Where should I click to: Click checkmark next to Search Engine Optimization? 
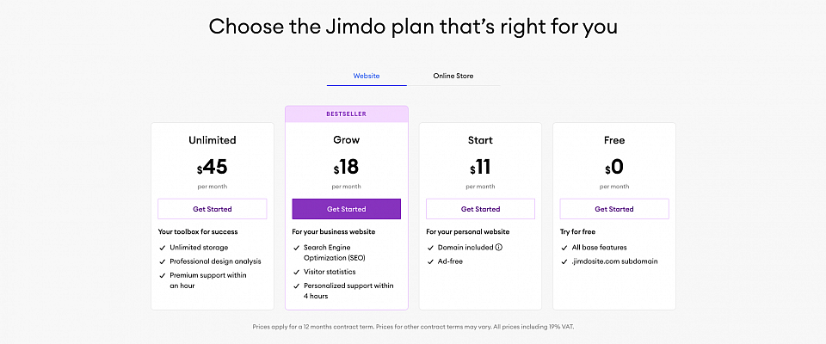[296, 248]
